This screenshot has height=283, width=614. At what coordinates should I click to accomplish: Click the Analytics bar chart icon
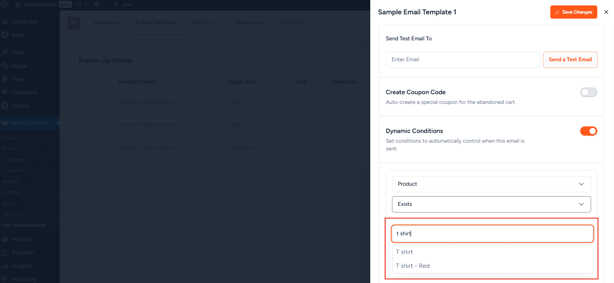[x=5, y=266]
